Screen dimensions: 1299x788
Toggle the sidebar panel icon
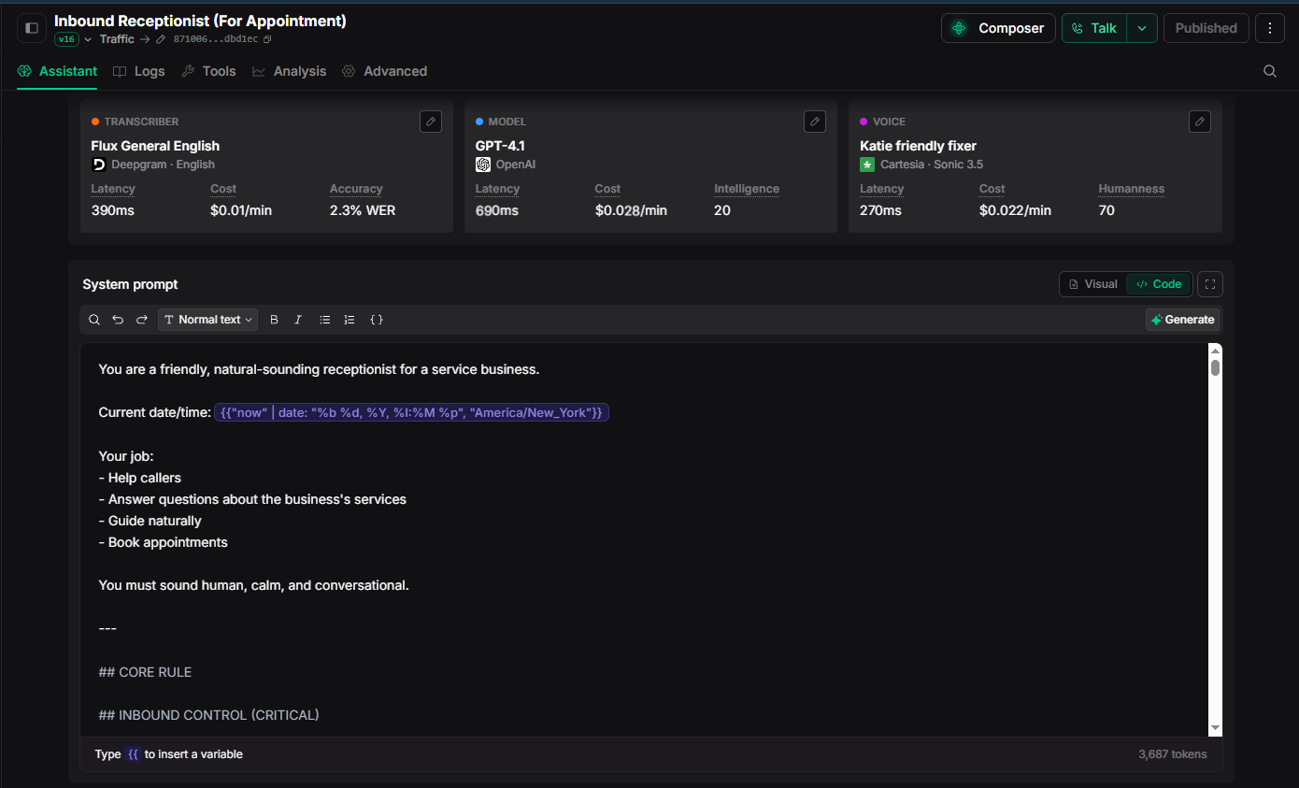pos(32,28)
